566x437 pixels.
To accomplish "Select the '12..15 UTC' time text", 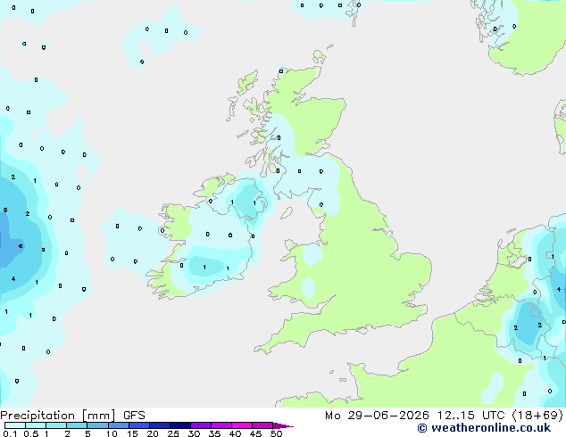I will pos(470,416).
